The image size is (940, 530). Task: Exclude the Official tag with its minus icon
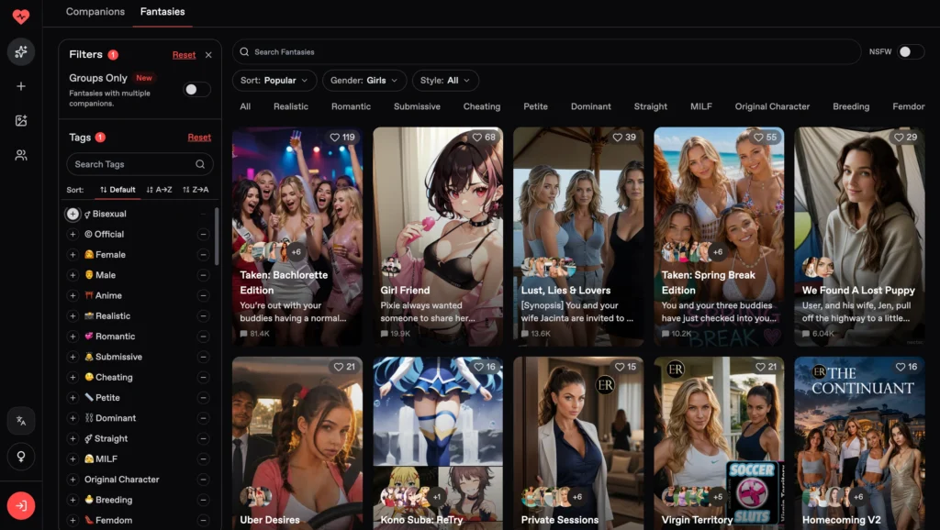(x=203, y=234)
